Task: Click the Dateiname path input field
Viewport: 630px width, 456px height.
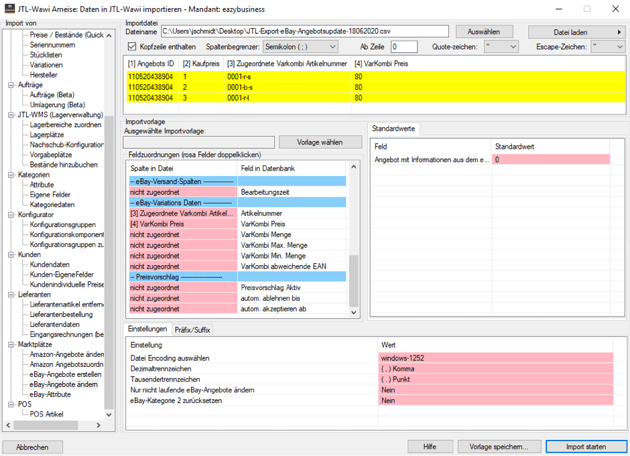Action: [304, 31]
